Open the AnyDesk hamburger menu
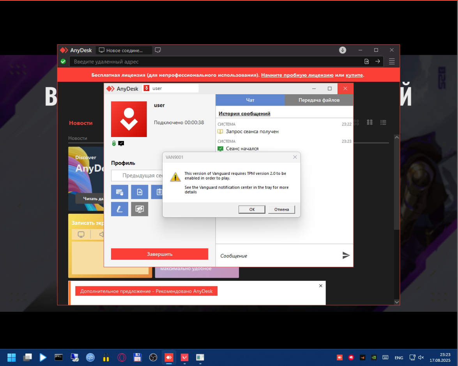Viewport: 458px width, 366px height. point(392,61)
